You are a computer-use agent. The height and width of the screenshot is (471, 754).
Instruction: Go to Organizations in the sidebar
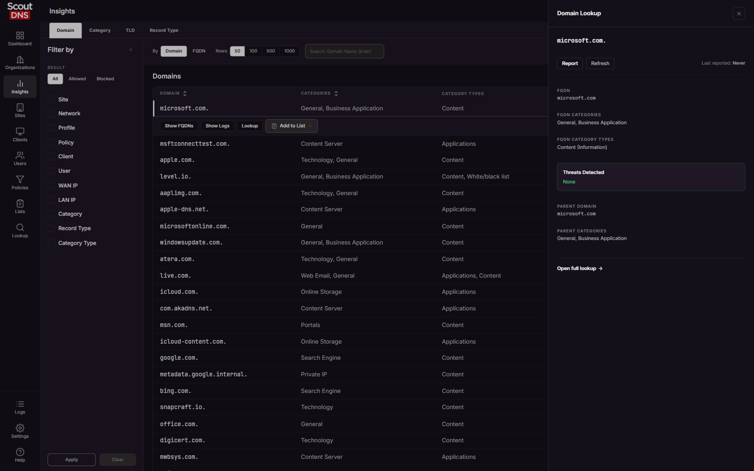[20, 63]
